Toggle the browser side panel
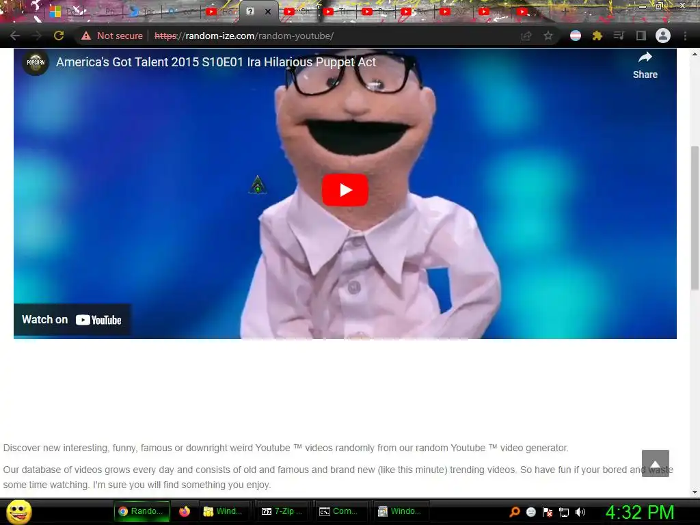The width and height of the screenshot is (700, 525). click(x=641, y=36)
